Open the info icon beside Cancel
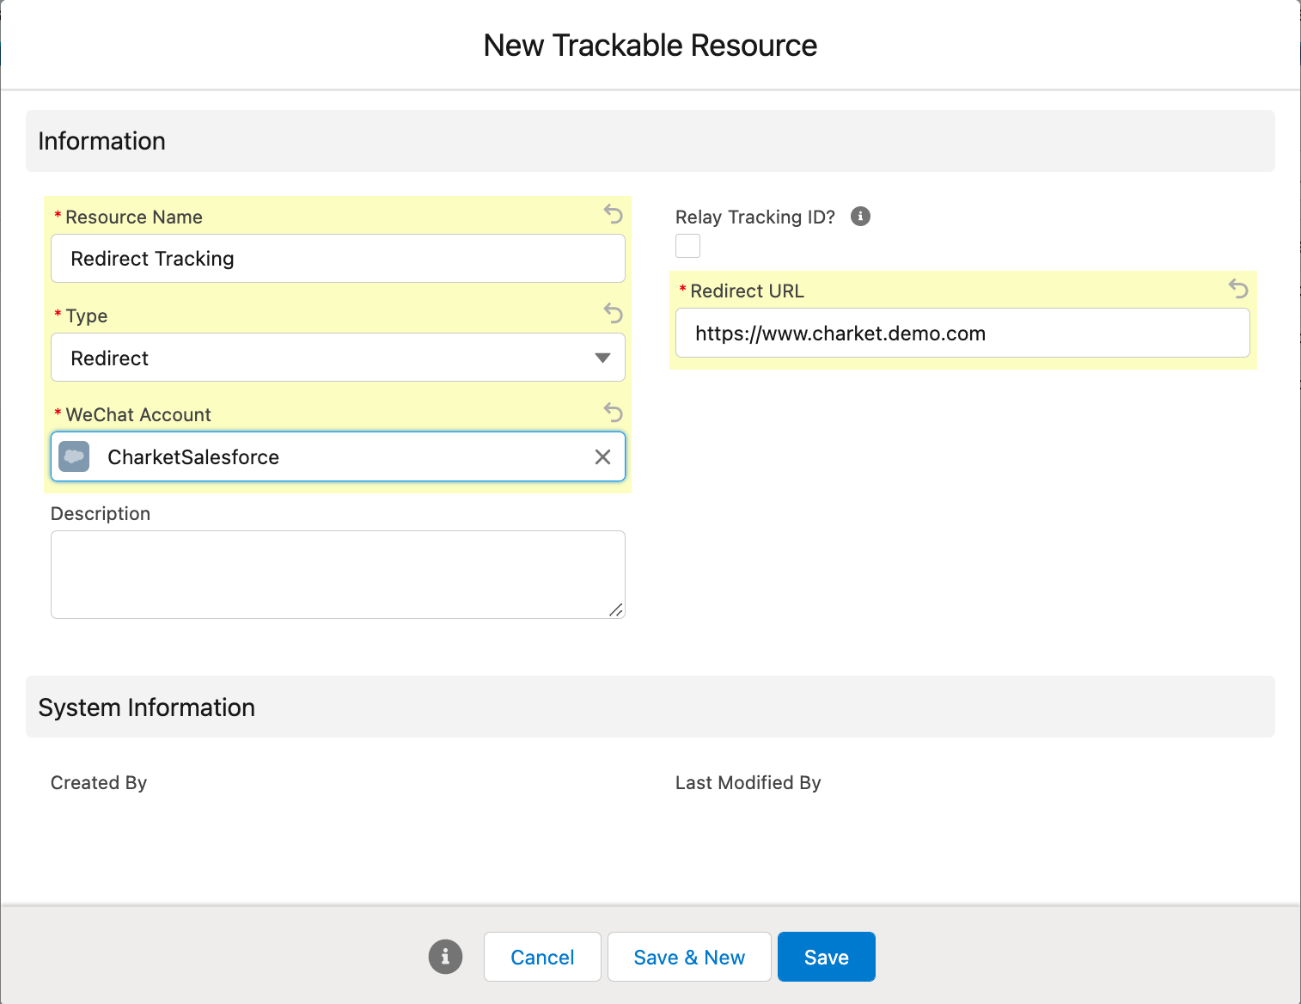The image size is (1301, 1004). pyautogui.click(x=445, y=956)
